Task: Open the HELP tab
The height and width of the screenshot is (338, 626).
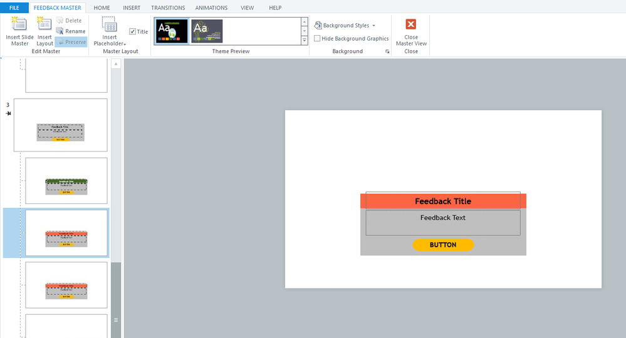Action: point(275,8)
